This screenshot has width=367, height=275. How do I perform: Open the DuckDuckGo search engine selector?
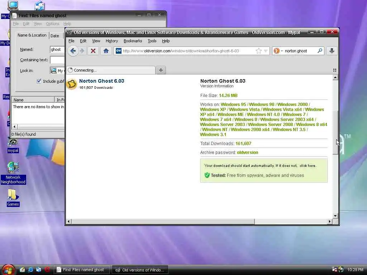point(278,51)
